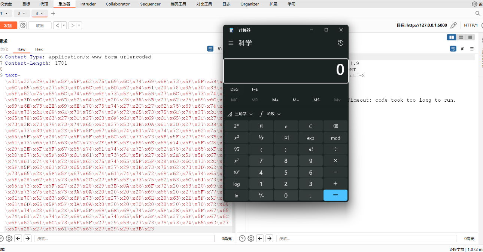Click the request panel search input field
Viewport: 483px width, 252px height.
tap(124, 239)
